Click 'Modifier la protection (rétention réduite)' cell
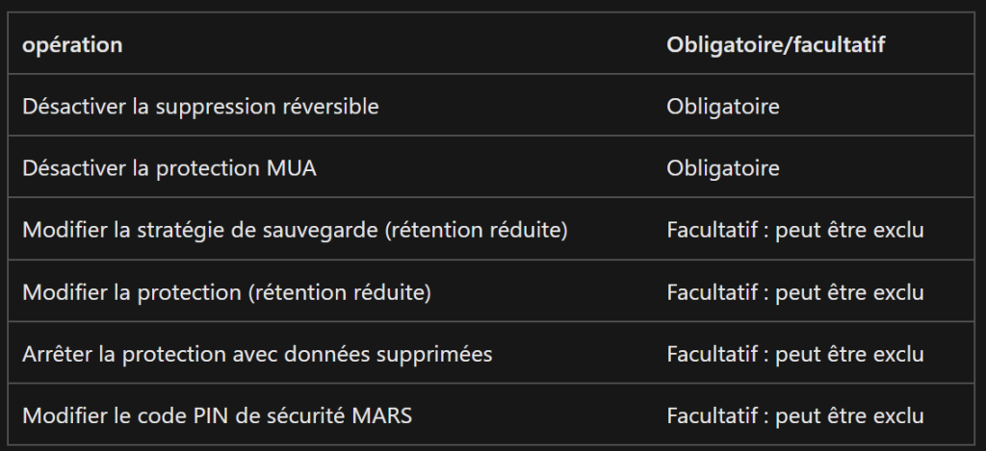Image resolution: width=986 pixels, height=451 pixels. click(226, 292)
